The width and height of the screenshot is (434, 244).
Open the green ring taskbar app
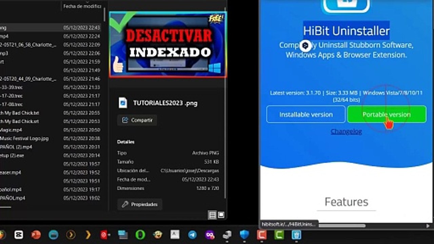(x=140, y=235)
